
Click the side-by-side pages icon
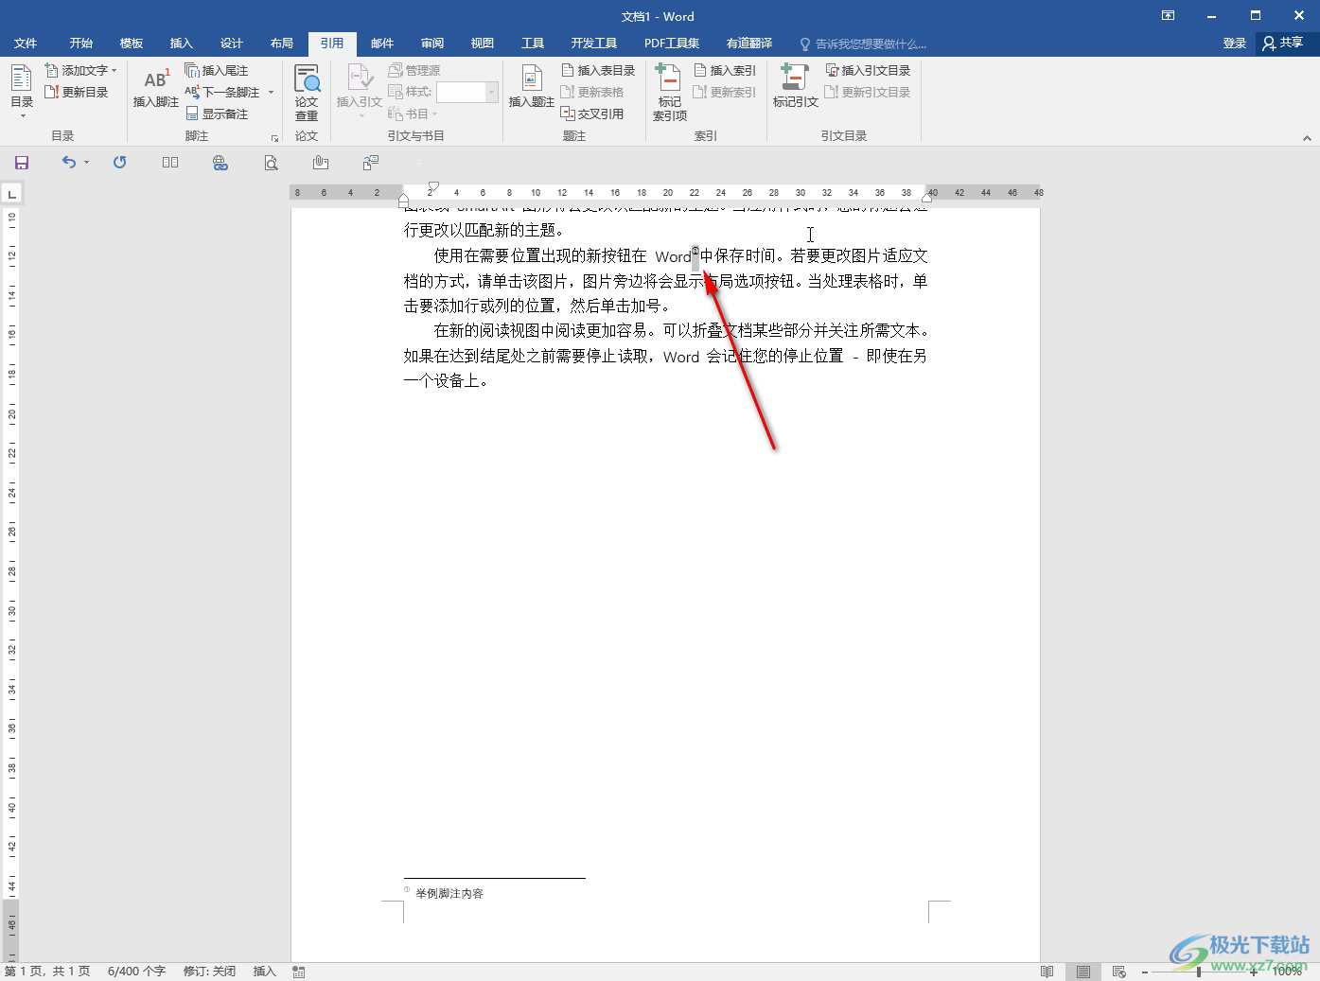pos(170,163)
